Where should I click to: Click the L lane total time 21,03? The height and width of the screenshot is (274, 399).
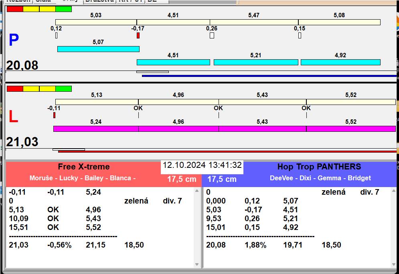[x=22, y=142]
